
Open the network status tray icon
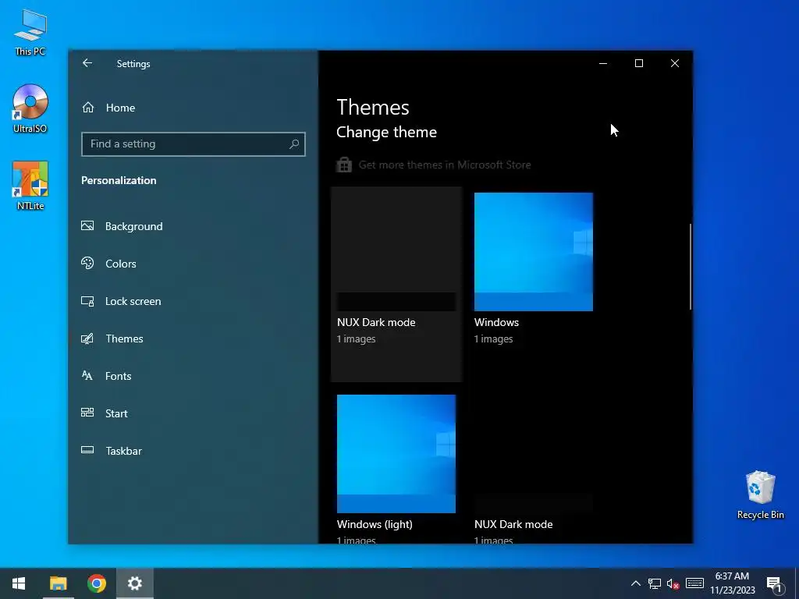coord(655,583)
